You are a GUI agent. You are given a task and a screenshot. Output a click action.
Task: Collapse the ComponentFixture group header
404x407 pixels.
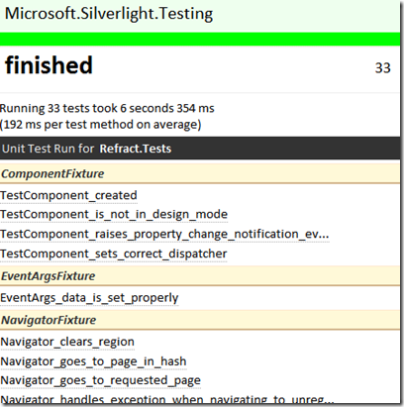pos(200,173)
